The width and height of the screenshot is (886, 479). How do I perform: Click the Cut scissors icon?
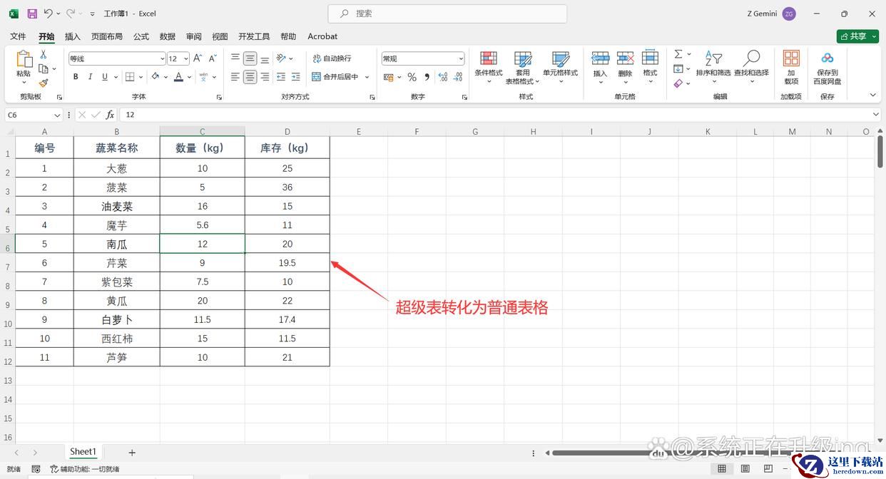point(44,54)
